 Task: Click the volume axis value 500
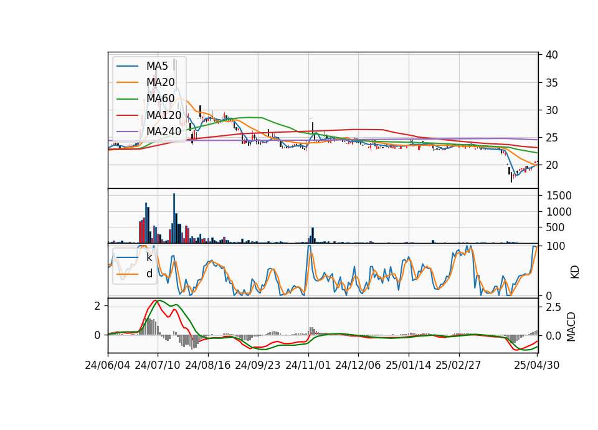[x=555, y=227]
